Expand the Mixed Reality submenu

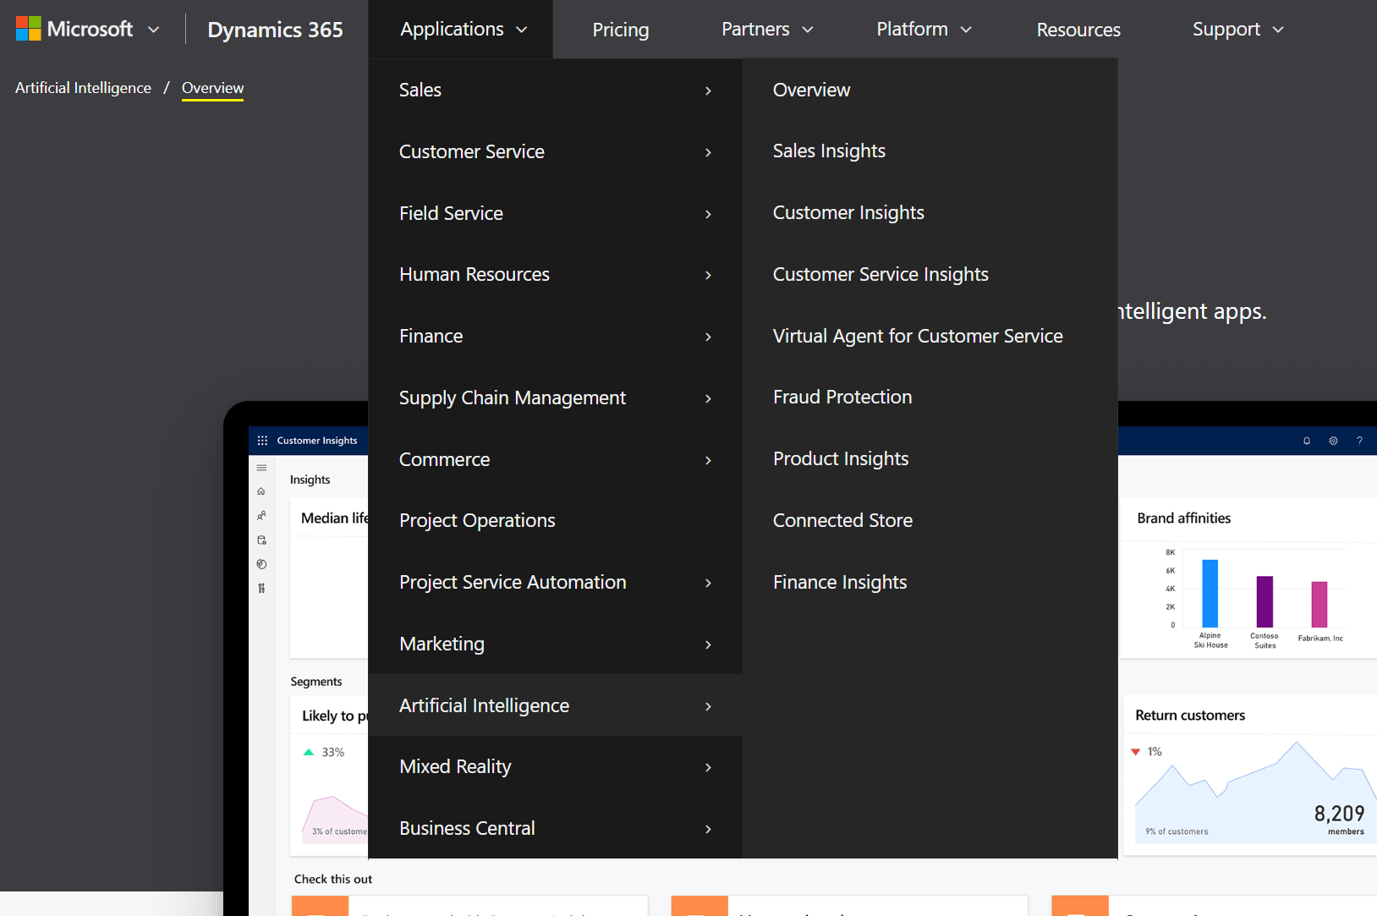(555, 766)
